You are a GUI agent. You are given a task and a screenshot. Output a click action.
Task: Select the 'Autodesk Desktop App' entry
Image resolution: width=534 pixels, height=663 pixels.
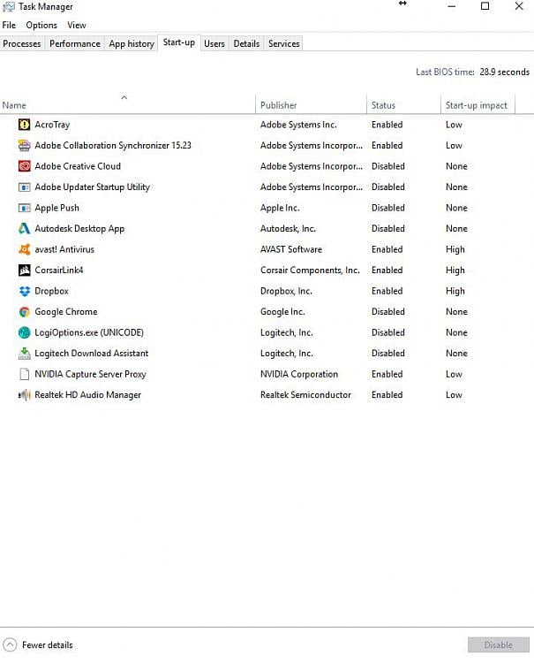point(79,229)
